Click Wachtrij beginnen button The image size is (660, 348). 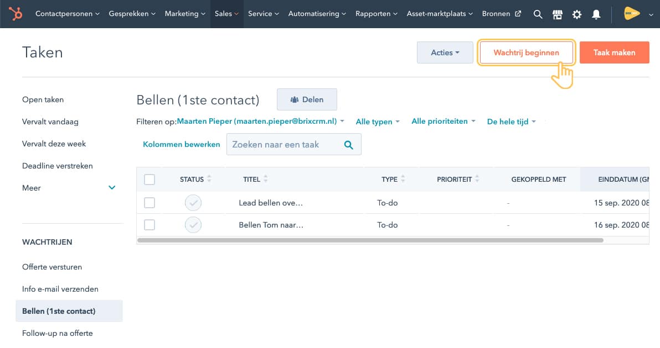(526, 52)
